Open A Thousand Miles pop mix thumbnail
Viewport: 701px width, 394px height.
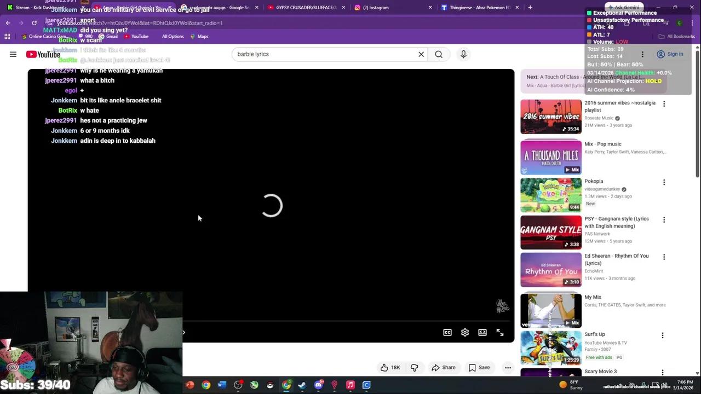tap(551, 157)
